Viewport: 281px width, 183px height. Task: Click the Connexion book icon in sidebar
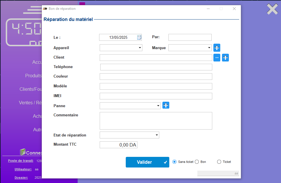point(23,152)
